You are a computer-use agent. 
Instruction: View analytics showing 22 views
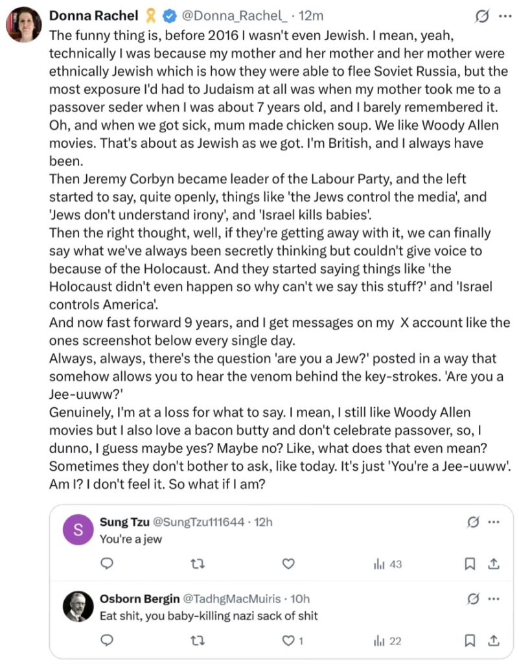(387, 641)
